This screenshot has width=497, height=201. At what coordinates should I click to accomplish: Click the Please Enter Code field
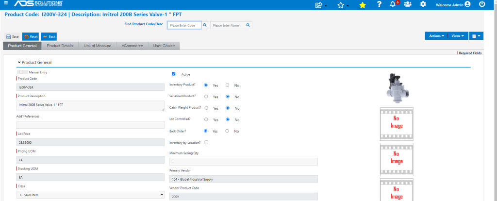(184, 25)
